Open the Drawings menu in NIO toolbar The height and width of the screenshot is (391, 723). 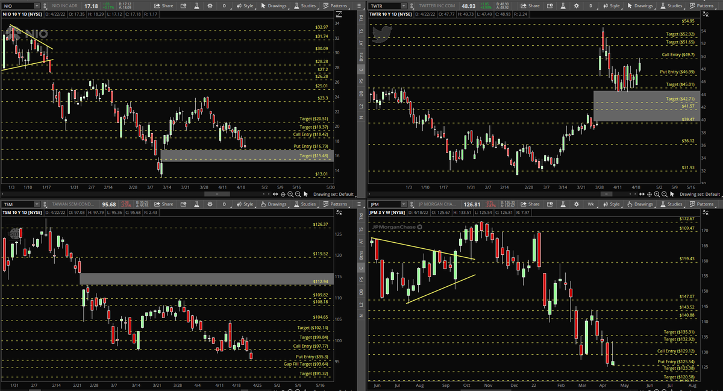pos(273,5)
